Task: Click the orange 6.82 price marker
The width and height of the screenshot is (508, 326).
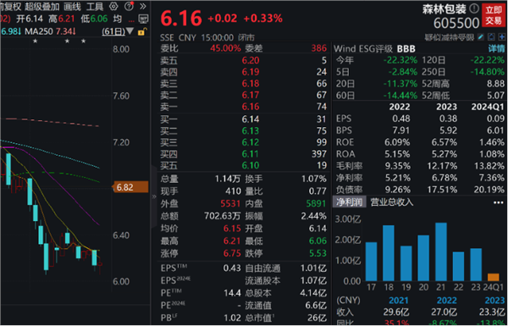Action: (130, 187)
